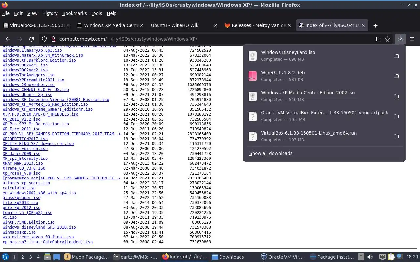Close the Ubuntu - WineHQ Wiki tab
This screenshot has height=262, width=420.
click(215, 25)
